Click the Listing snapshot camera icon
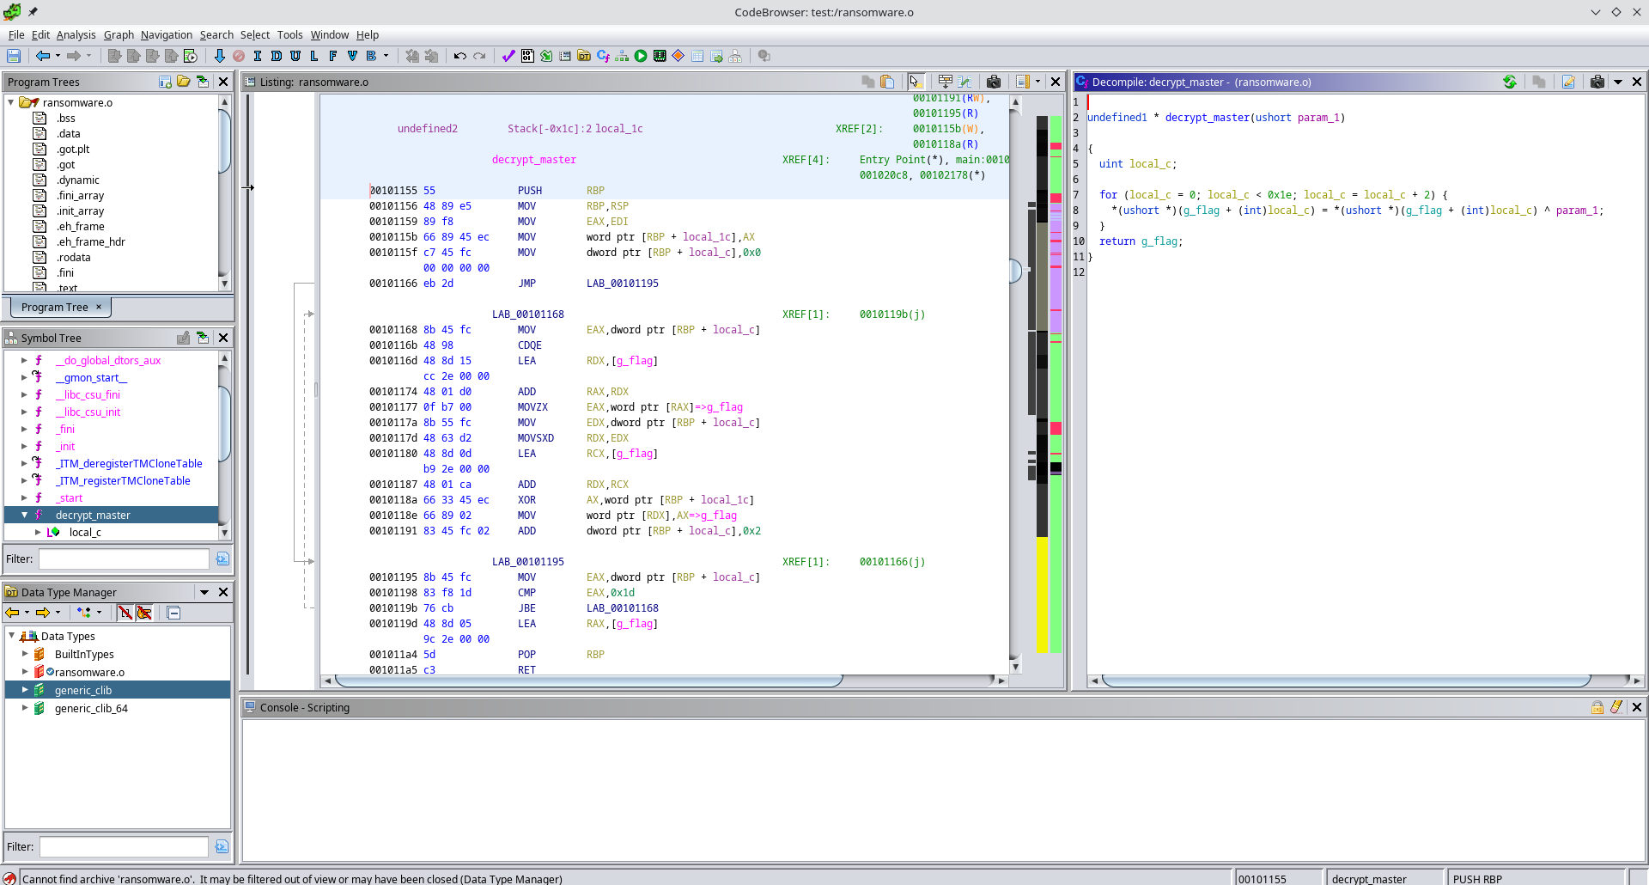Screen dimensions: 1649x885 994,82
